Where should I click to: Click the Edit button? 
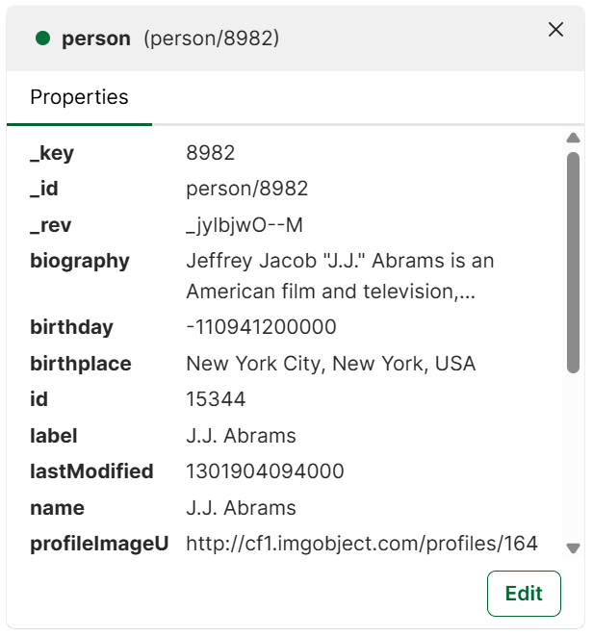coord(524,594)
